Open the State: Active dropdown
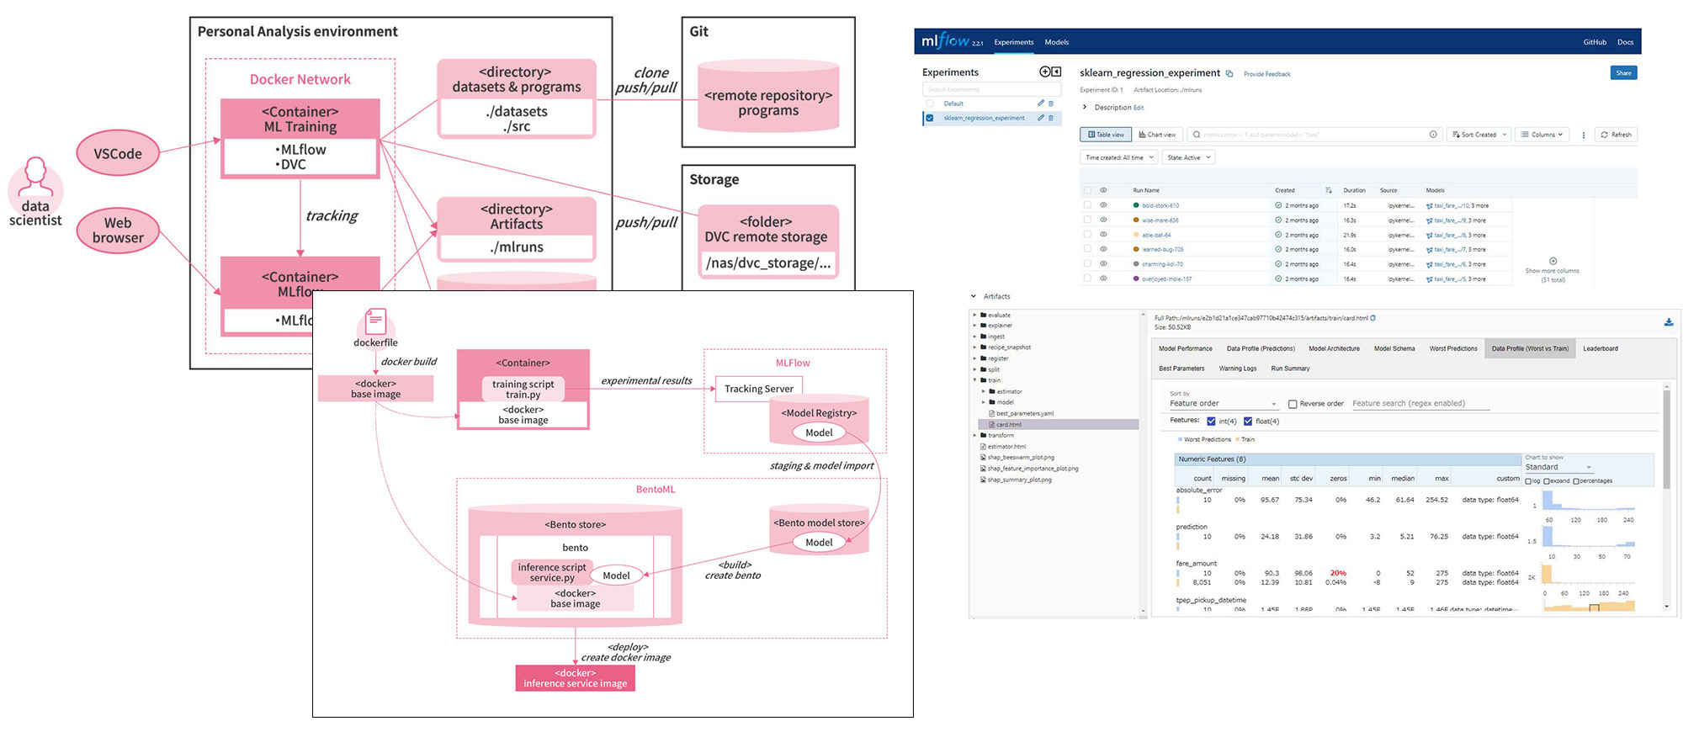 click(1188, 157)
